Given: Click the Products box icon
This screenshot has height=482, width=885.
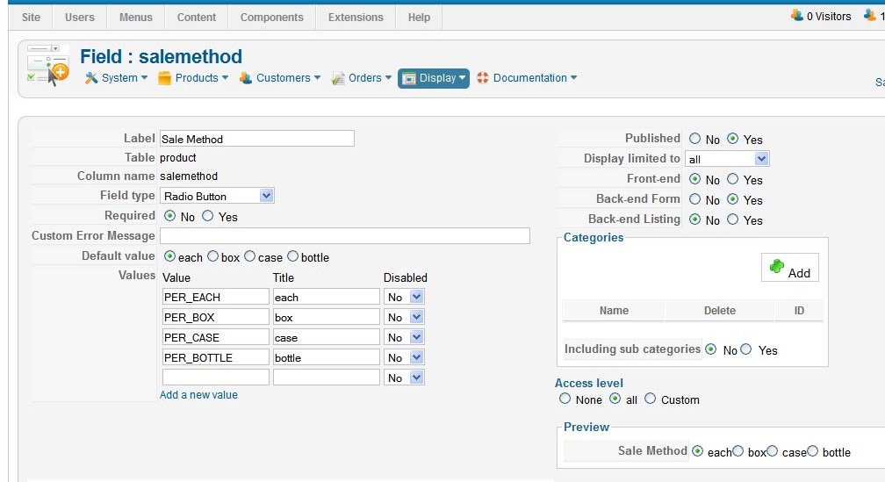Looking at the screenshot, I should coord(164,78).
